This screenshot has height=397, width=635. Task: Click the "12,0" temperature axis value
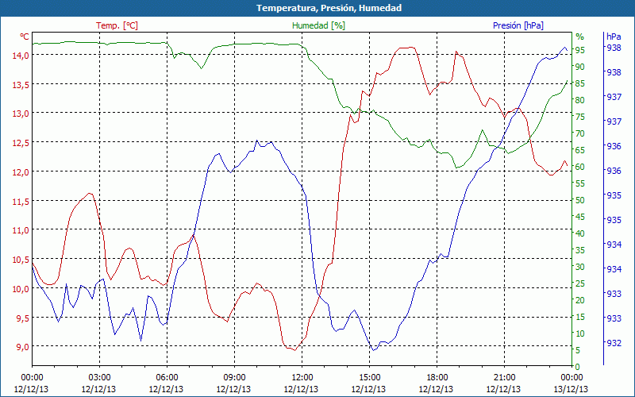coord(20,172)
